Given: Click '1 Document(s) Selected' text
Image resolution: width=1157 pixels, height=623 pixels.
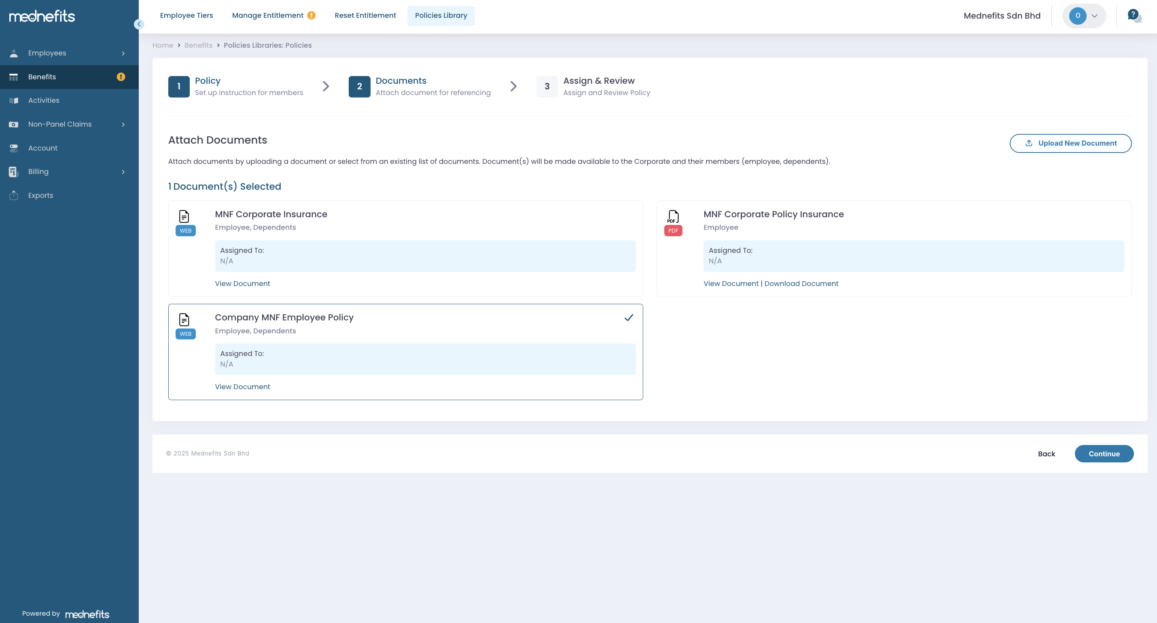Looking at the screenshot, I should (x=225, y=186).
